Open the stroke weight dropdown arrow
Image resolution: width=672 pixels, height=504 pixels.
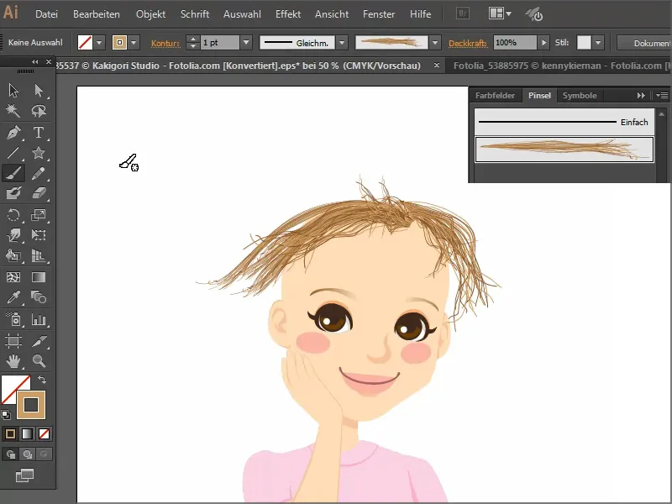pos(246,43)
